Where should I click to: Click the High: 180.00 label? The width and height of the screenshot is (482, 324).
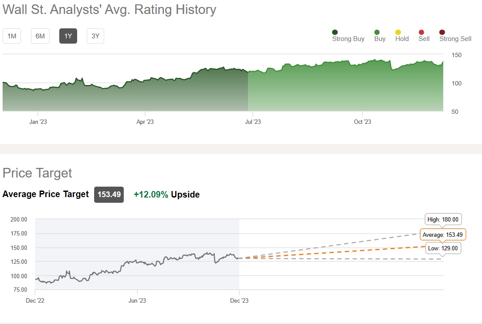[443, 219]
